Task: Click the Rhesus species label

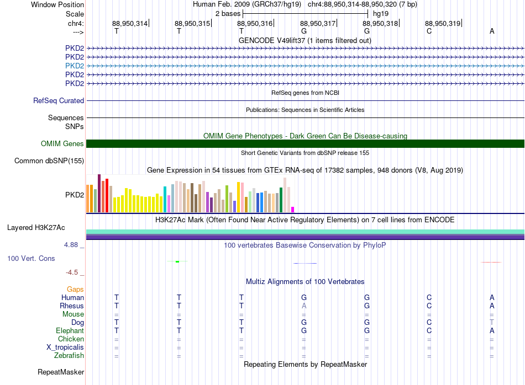Action: coord(72,306)
